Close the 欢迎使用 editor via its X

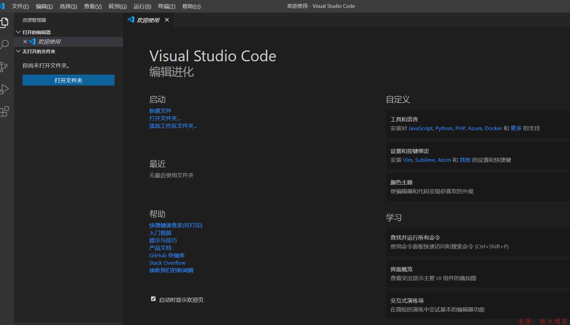pyautogui.click(x=167, y=20)
